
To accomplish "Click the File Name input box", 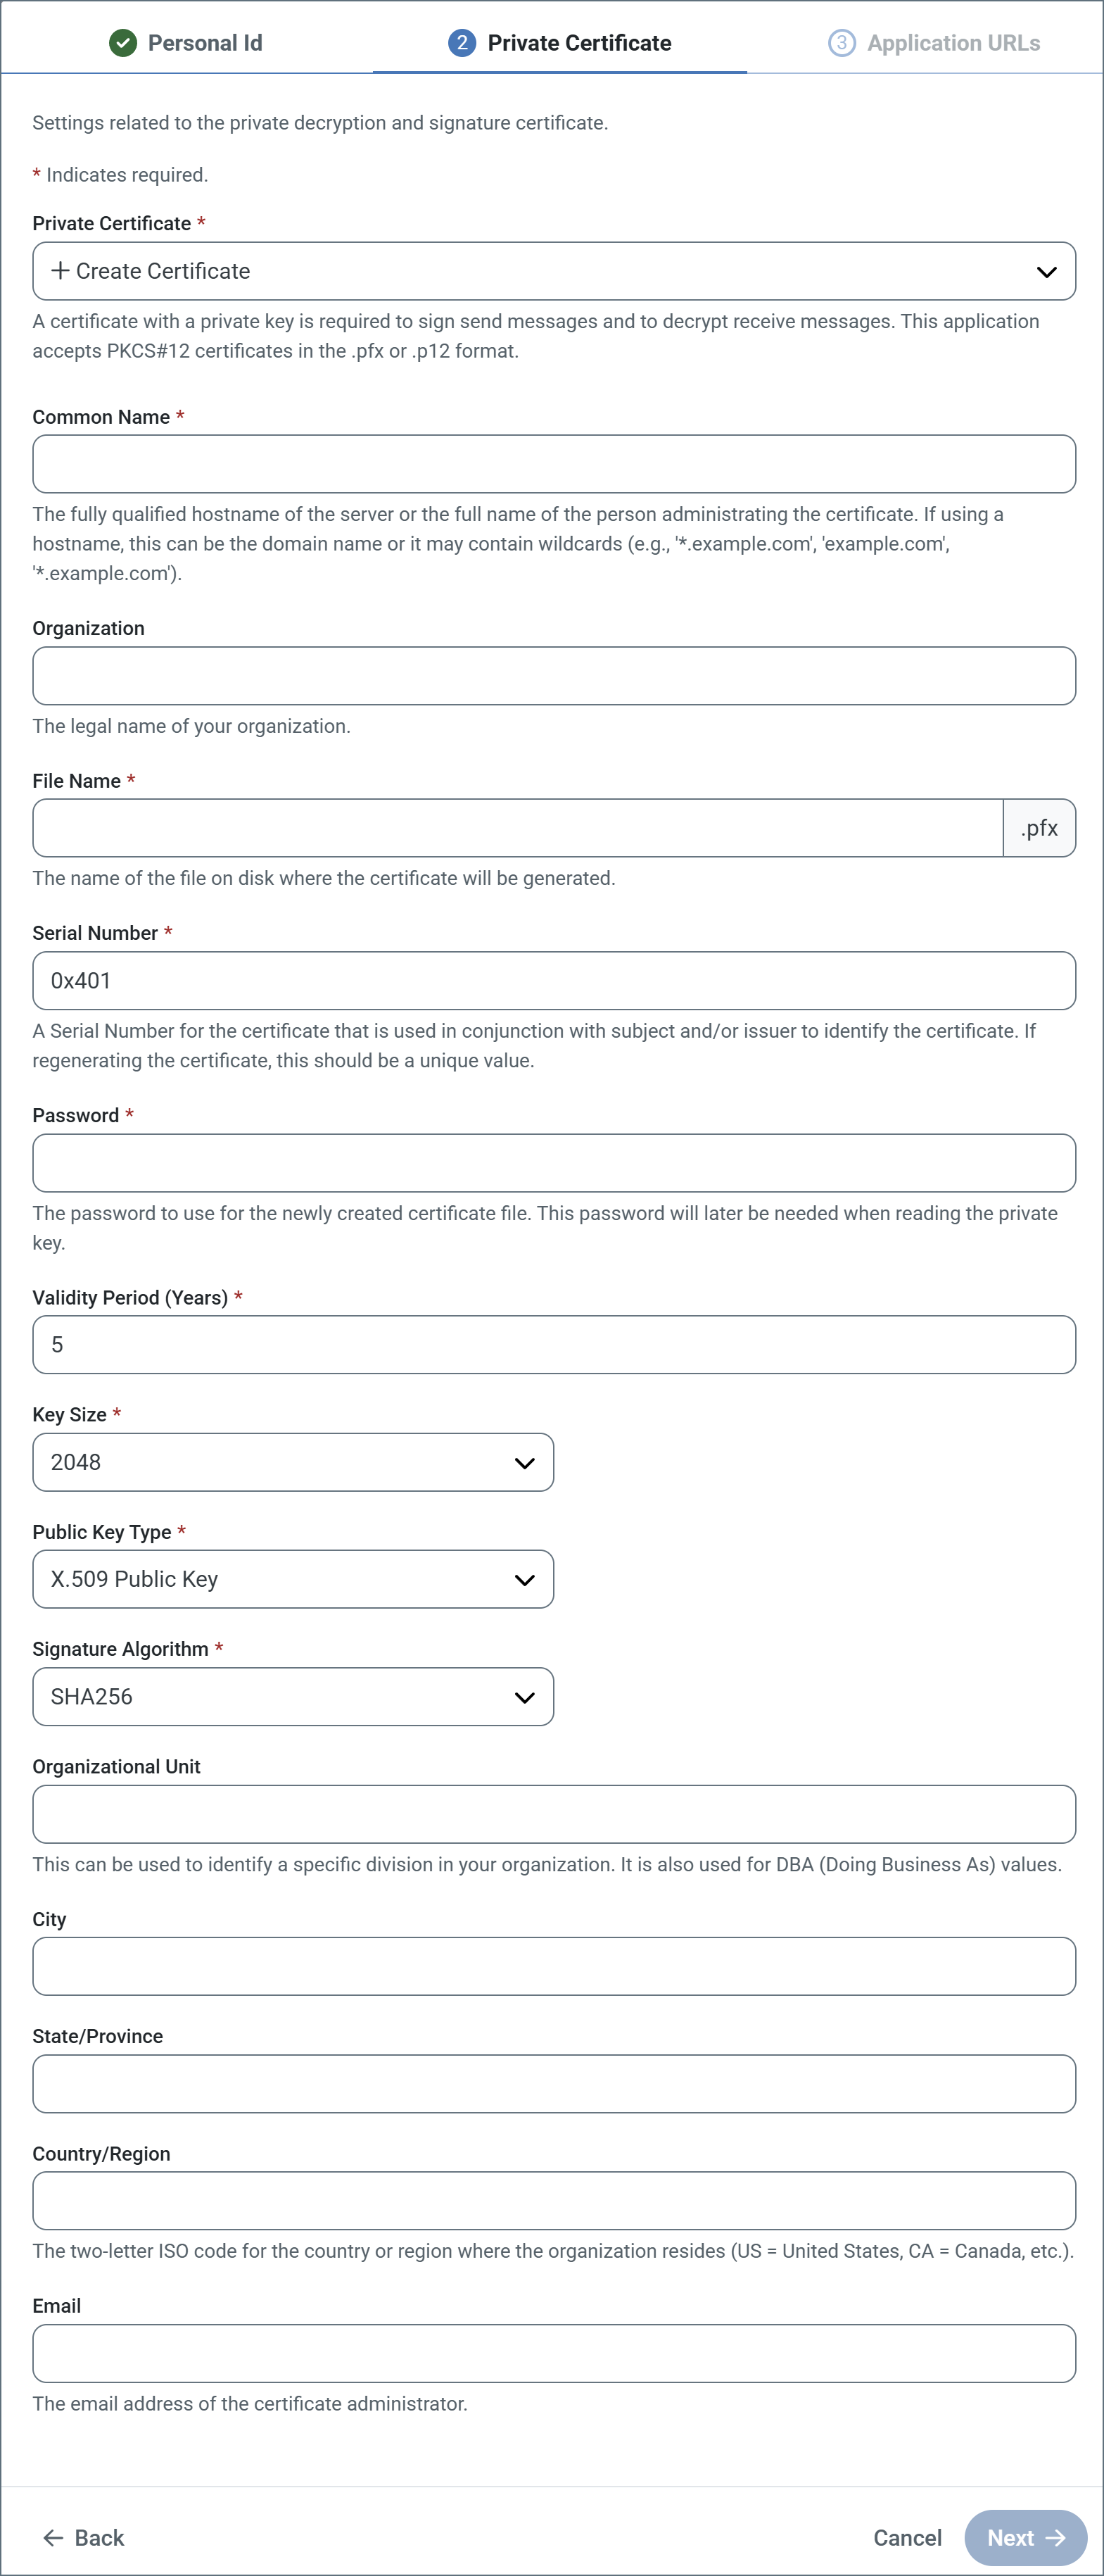I will click(518, 828).
